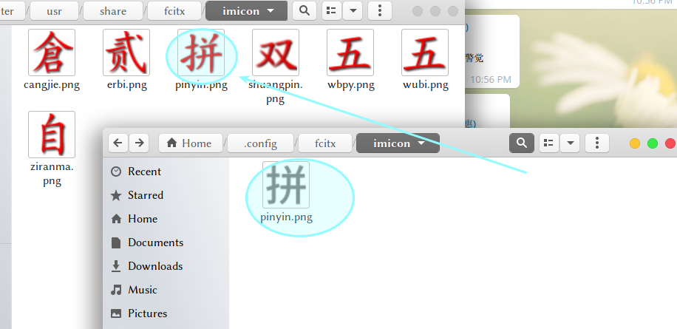
Task: Select shuangpin.png file in back window
Action: (x=276, y=52)
